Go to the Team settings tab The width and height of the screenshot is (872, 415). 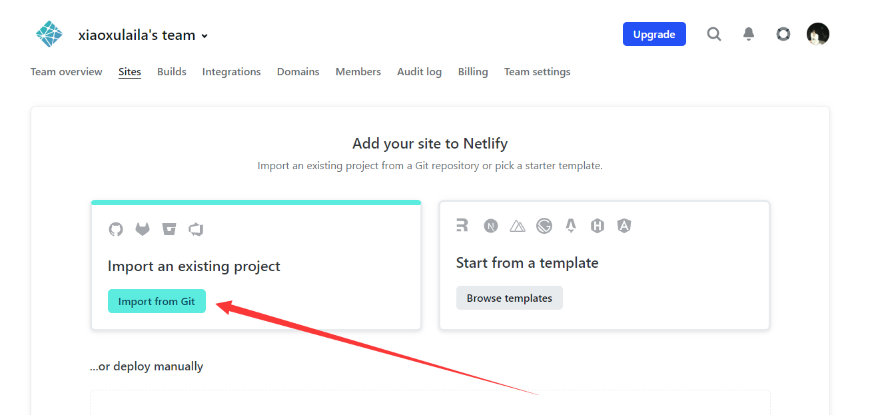537,72
